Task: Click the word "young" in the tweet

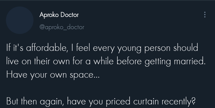Action: [129, 49]
